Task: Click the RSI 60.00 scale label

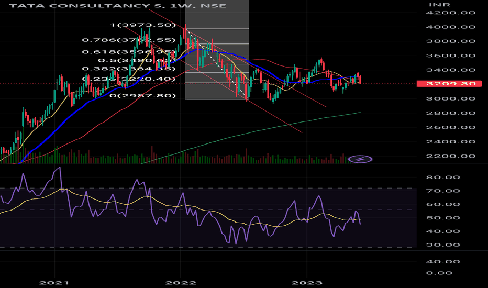Action: (x=443, y=204)
